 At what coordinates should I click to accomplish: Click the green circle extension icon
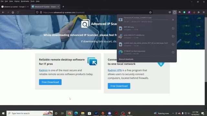pyautogui.click(x=184, y=12)
